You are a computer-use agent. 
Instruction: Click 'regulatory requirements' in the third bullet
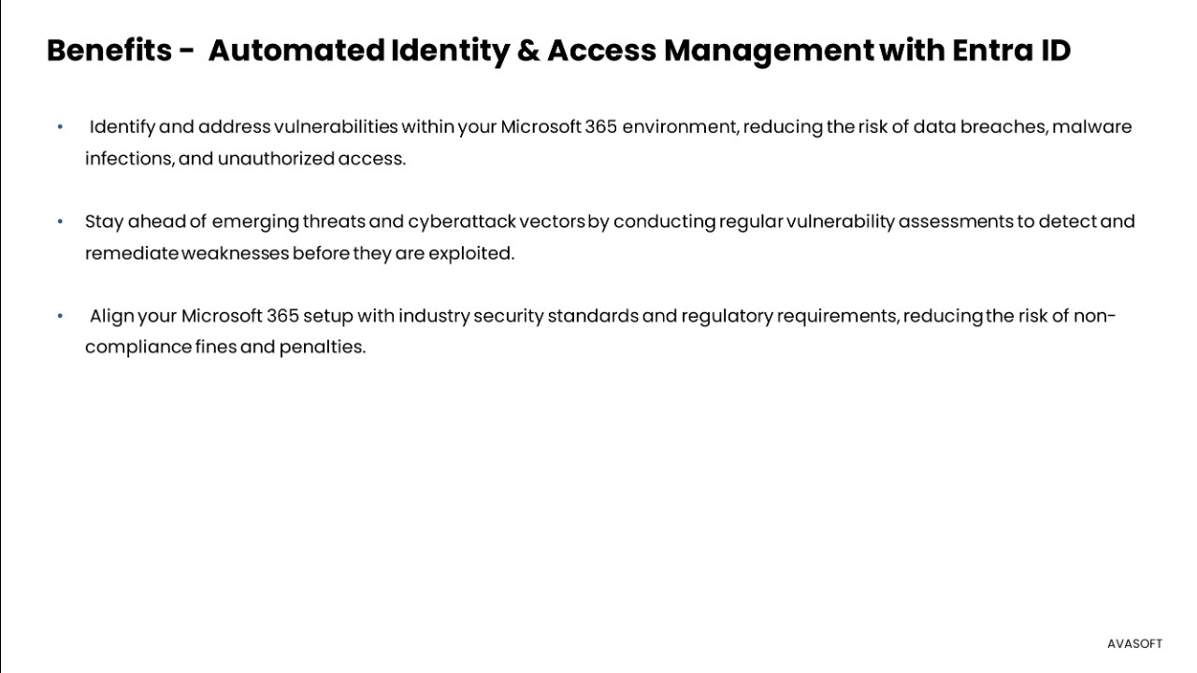790,316
